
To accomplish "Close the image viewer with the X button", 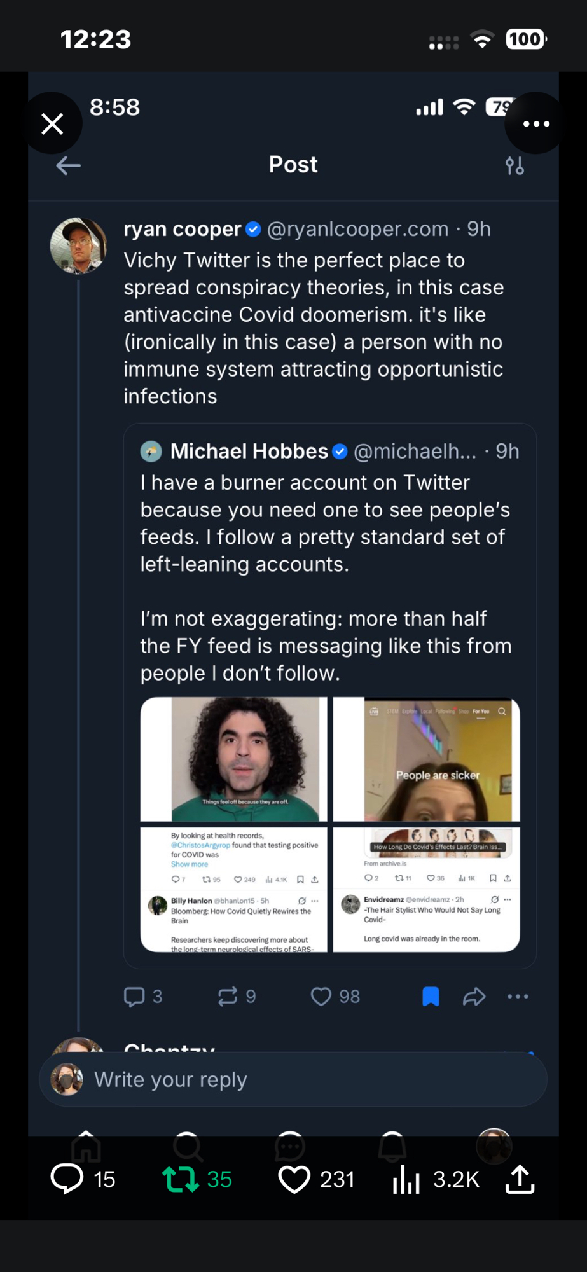I will pyautogui.click(x=52, y=123).
